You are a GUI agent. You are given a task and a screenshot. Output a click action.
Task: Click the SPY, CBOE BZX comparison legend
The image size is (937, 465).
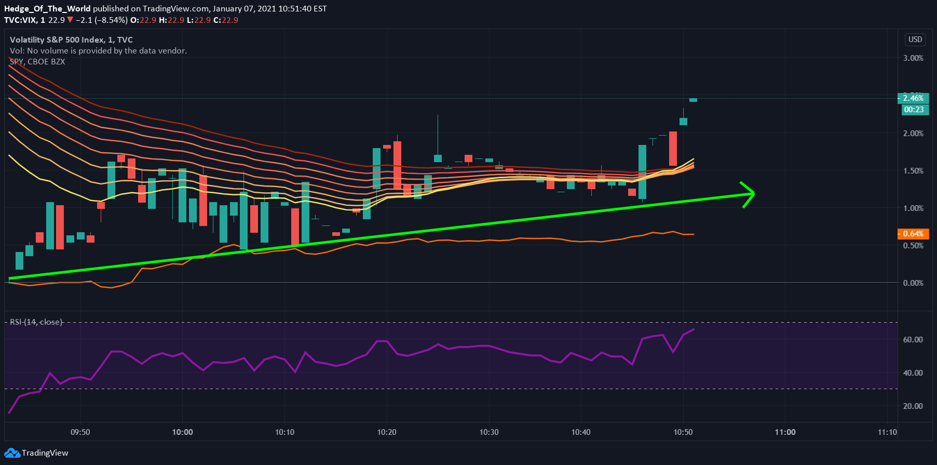tap(37, 61)
